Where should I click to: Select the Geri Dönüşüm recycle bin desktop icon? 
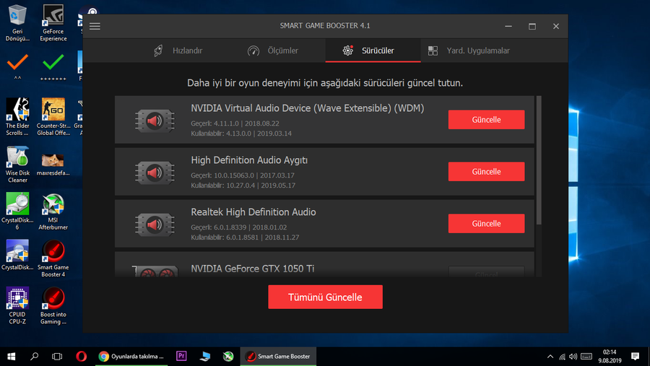click(17, 23)
